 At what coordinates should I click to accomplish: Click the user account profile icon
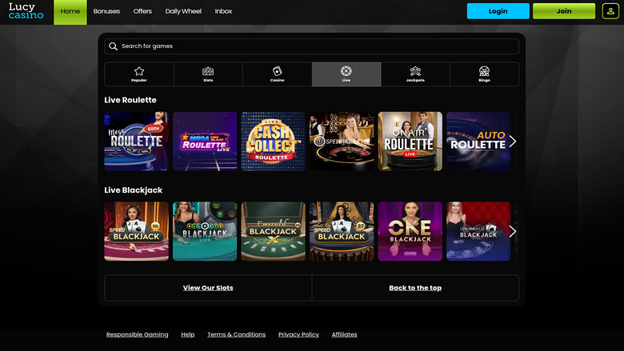[610, 11]
